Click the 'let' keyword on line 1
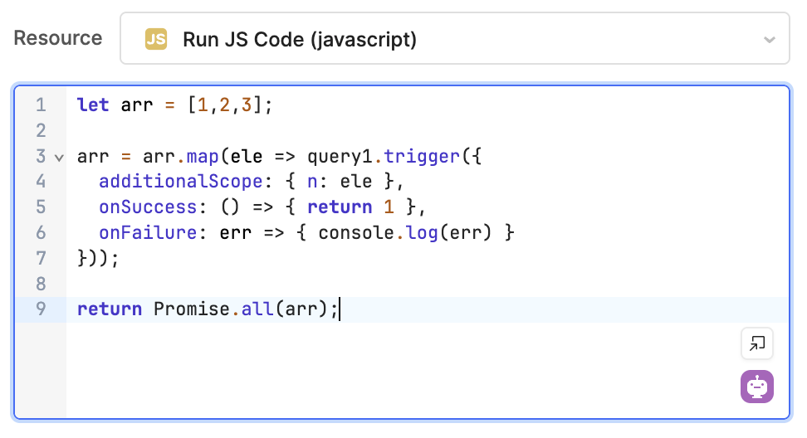 [x=93, y=105]
